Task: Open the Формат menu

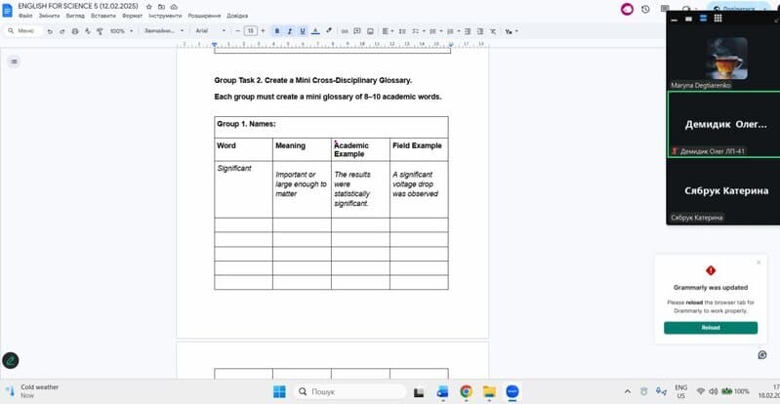Action: point(132,16)
